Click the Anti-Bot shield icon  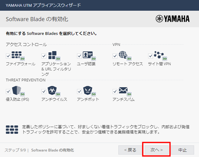click(88, 91)
